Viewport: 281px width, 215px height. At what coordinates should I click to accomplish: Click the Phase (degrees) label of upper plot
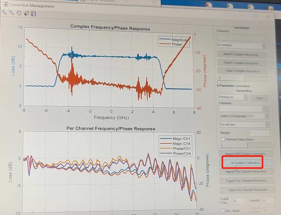click(204, 71)
